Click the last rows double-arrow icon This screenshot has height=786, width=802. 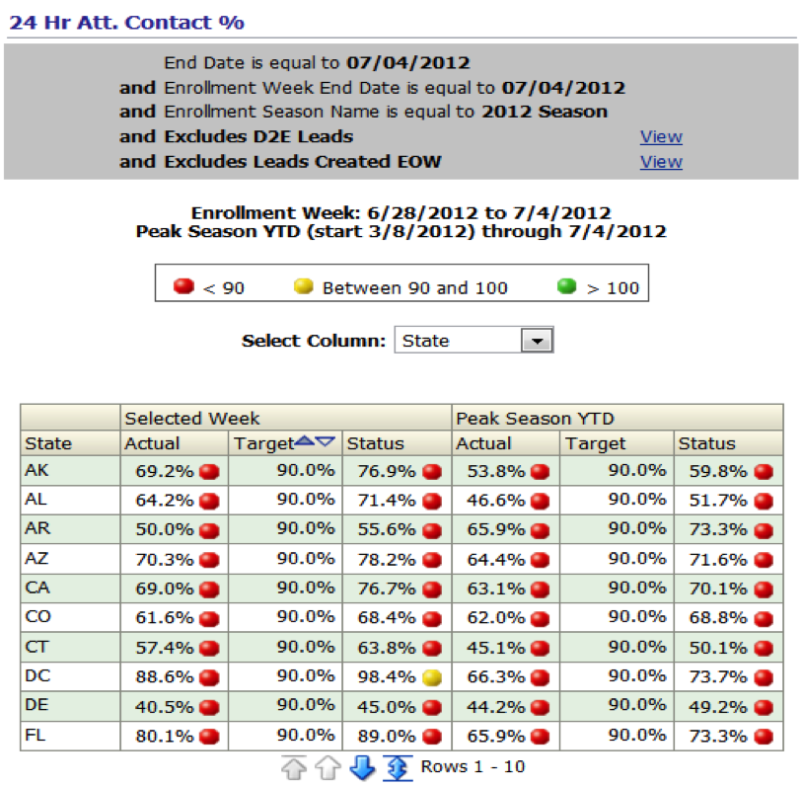[397, 767]
